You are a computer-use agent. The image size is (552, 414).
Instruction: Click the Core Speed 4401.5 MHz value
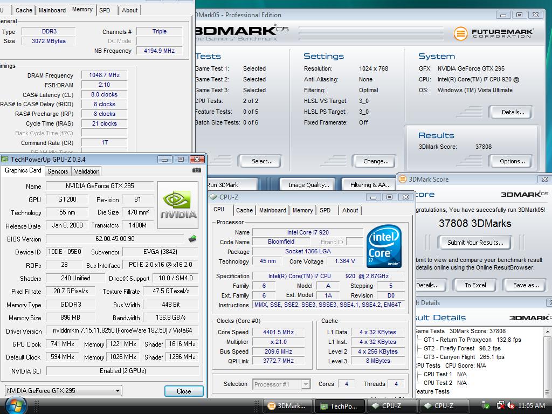[278, 332]
